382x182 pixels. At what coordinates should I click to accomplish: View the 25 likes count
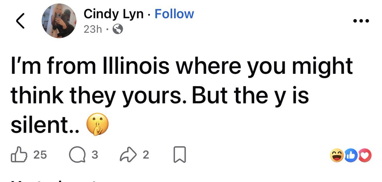click(40, 155)
